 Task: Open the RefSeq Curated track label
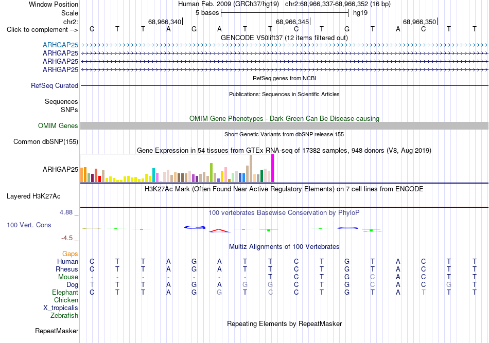[55, 86]
